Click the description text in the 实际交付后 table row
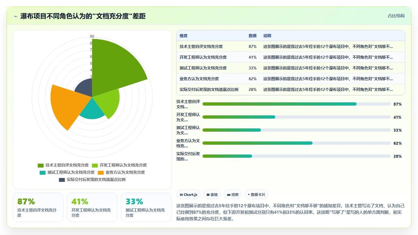418x235 pixels. point(328,90)
